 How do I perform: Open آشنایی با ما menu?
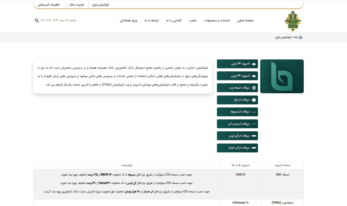coord(174,20)
